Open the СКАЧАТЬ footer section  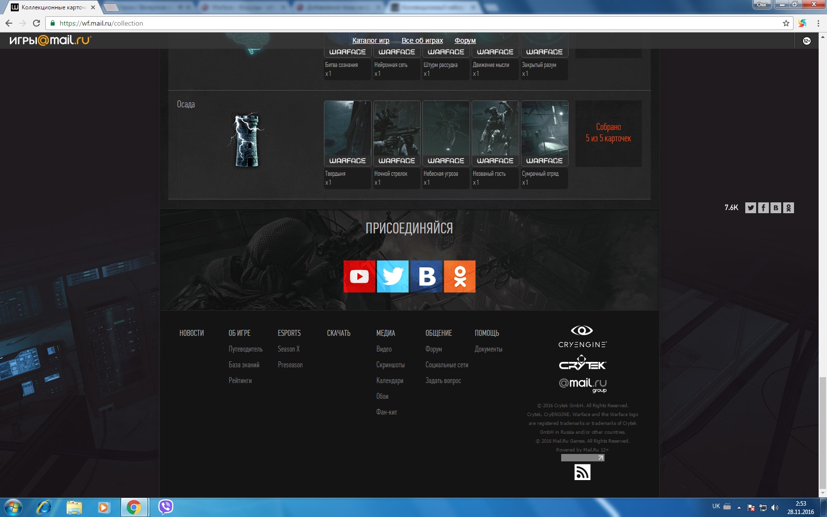tap(339, 333)
